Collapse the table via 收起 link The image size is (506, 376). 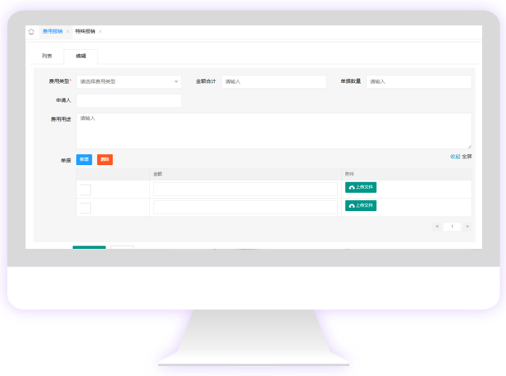click(x=454, y=156)
